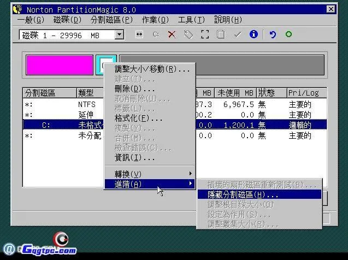Click the 邏輯的 cell in the C: row
This screenshot has width=348, height=260.
click(300, 125)
